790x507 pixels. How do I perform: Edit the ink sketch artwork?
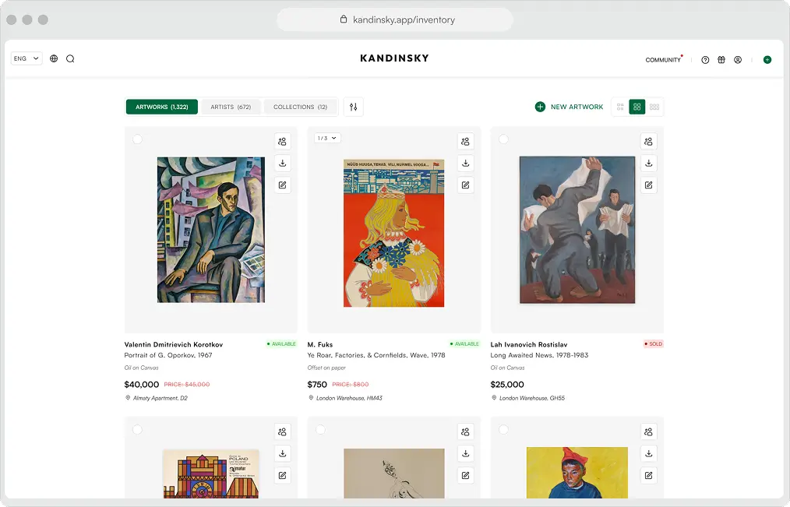pos(466,475)
